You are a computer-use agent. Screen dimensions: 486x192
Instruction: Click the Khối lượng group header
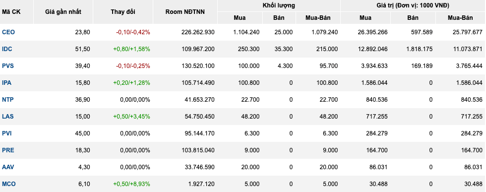pos(279,5)
